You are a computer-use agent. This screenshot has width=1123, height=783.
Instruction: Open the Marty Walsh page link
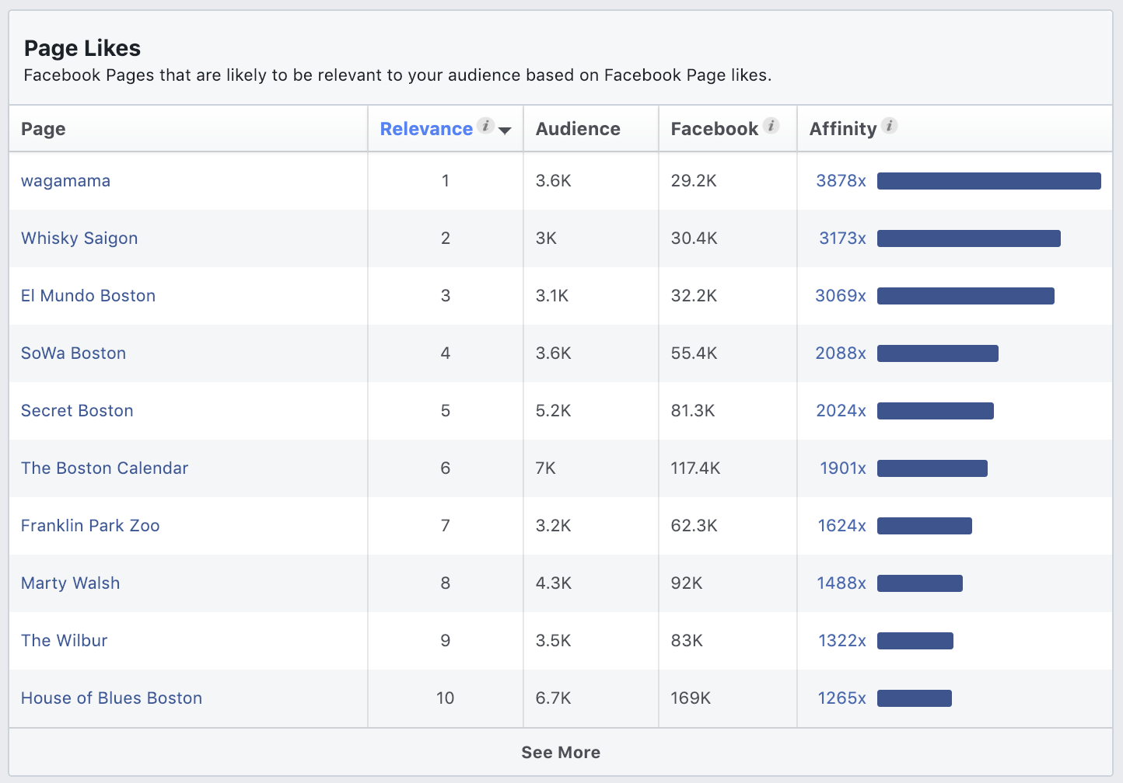point(70,583)
